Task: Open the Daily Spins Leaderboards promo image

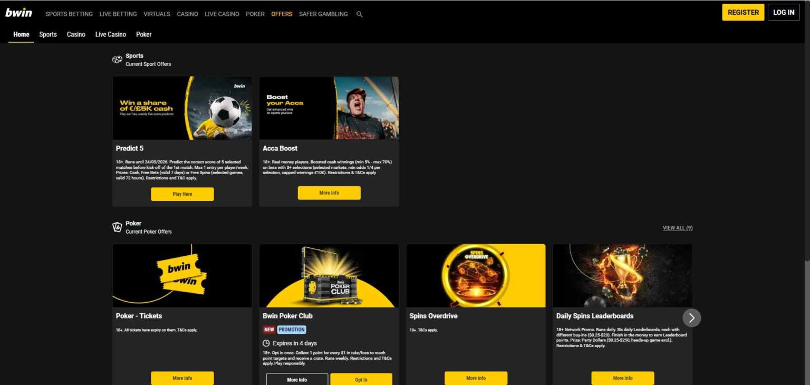Action: 622,276
